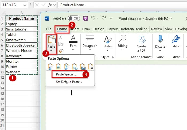Screen dimensions: 187x130
Task: Switch to the Design tab
Action: click(99, 29)
